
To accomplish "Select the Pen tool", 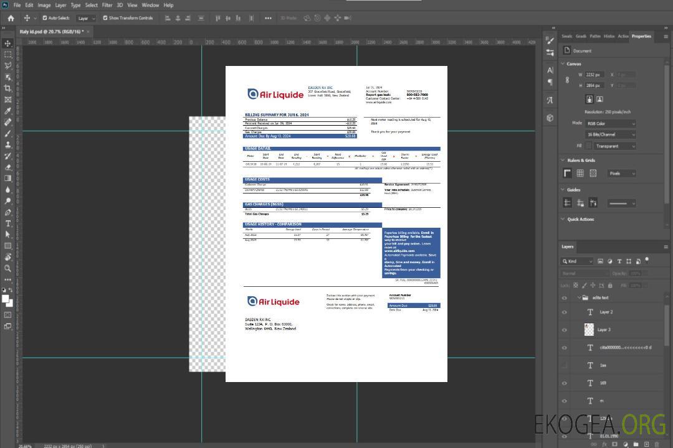I will tap(7, 212).
